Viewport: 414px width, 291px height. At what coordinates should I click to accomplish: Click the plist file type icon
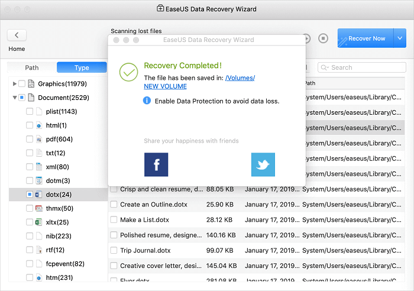click(x=39, y=111)
